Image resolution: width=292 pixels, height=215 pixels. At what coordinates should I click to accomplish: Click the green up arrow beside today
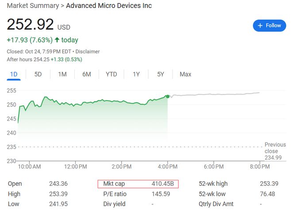pos(57,40)
